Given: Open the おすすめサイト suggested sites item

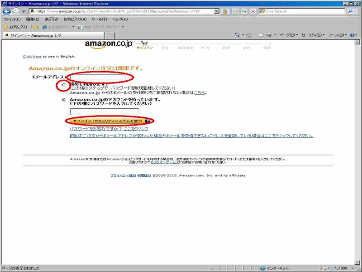Looking at the screenshot, I should coord(58,27).
